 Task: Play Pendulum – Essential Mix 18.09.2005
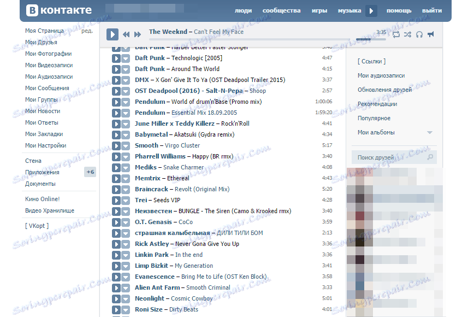(x=116, y=113)
